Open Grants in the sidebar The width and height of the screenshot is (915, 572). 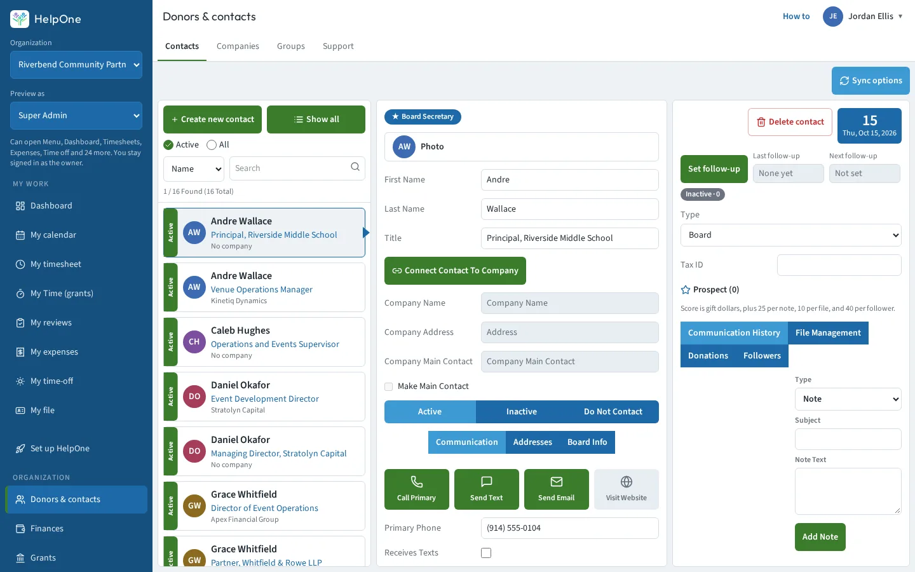point(76,558)
